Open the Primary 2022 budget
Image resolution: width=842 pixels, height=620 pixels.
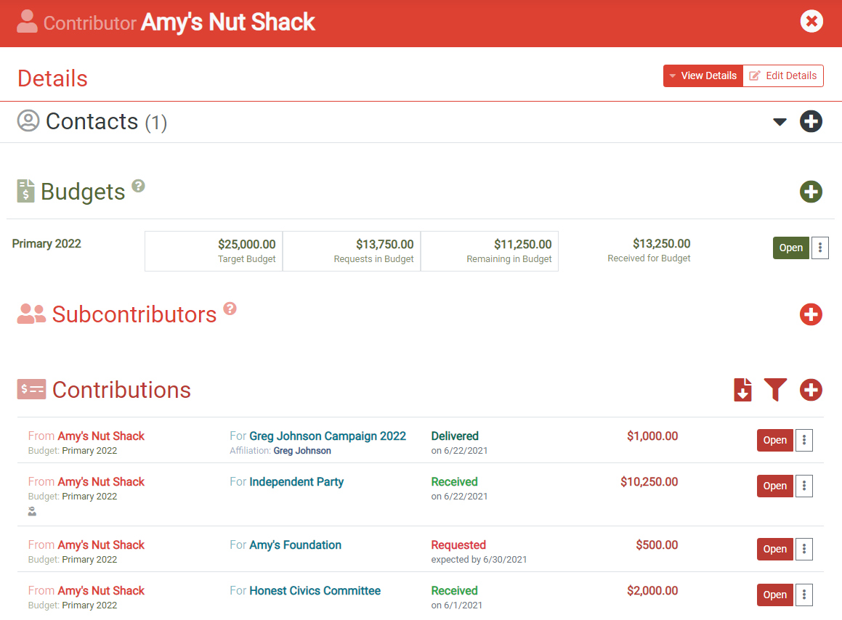[x=790, y=248]
